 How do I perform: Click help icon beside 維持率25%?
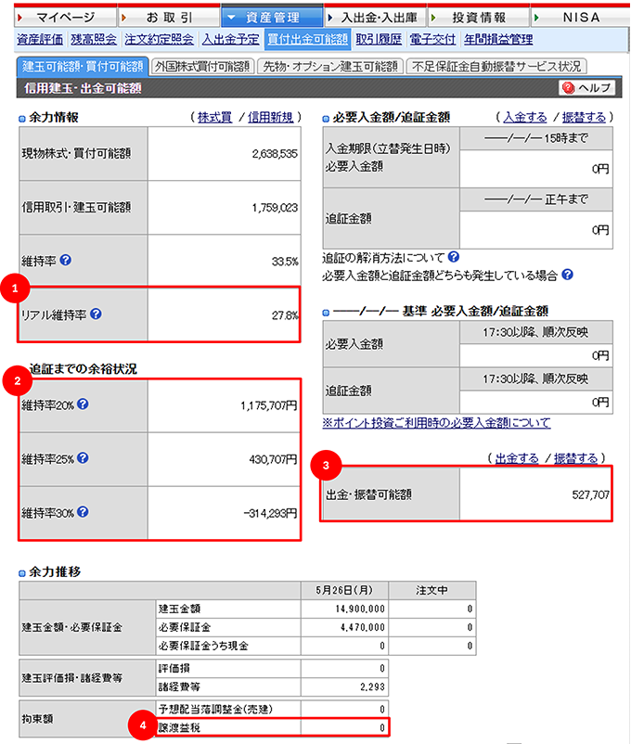[83, 458]
